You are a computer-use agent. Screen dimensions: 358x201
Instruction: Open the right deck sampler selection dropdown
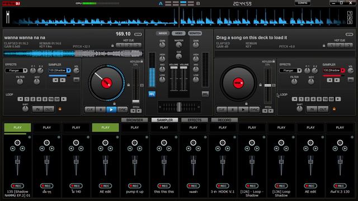click(342, 70)
